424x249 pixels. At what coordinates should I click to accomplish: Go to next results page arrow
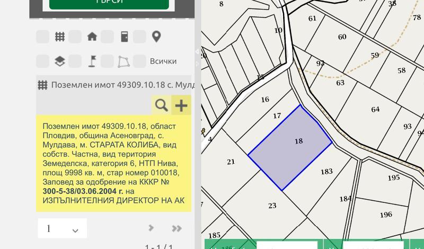coord(152,228)
